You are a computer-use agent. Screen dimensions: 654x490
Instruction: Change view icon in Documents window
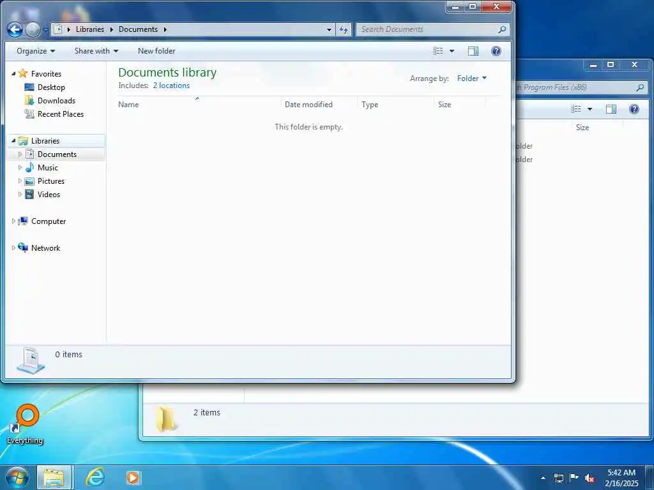pos(438,51)
